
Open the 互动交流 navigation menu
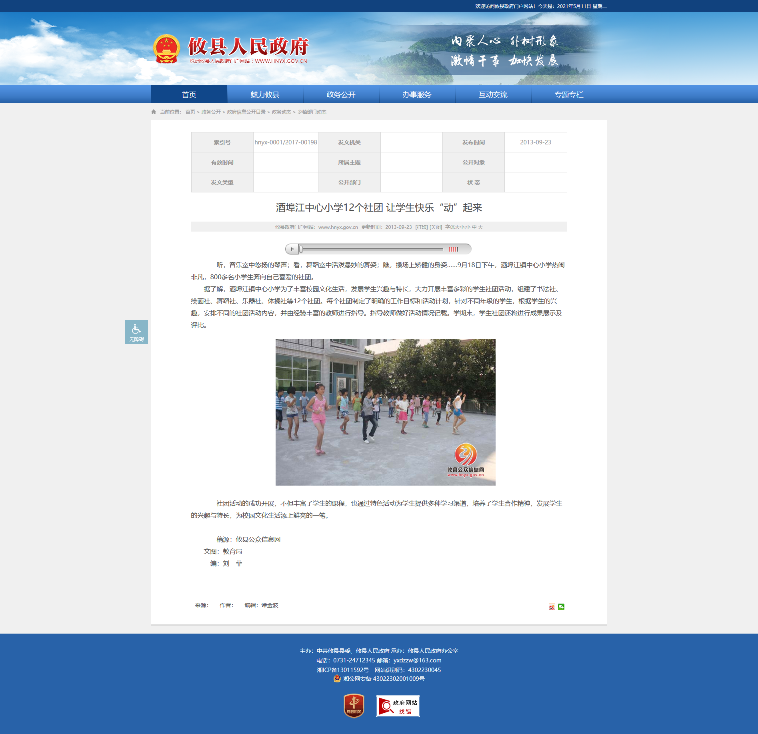493,94
